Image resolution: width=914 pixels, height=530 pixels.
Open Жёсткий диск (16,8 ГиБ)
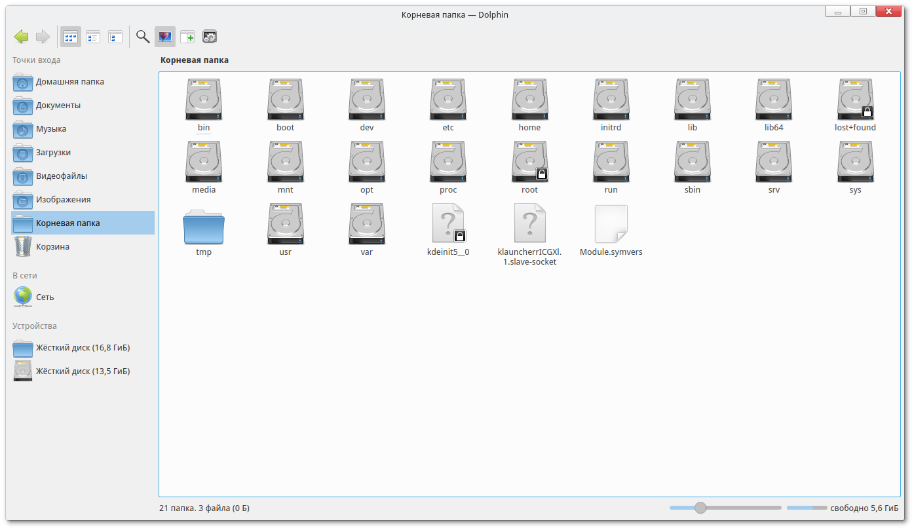83,348
